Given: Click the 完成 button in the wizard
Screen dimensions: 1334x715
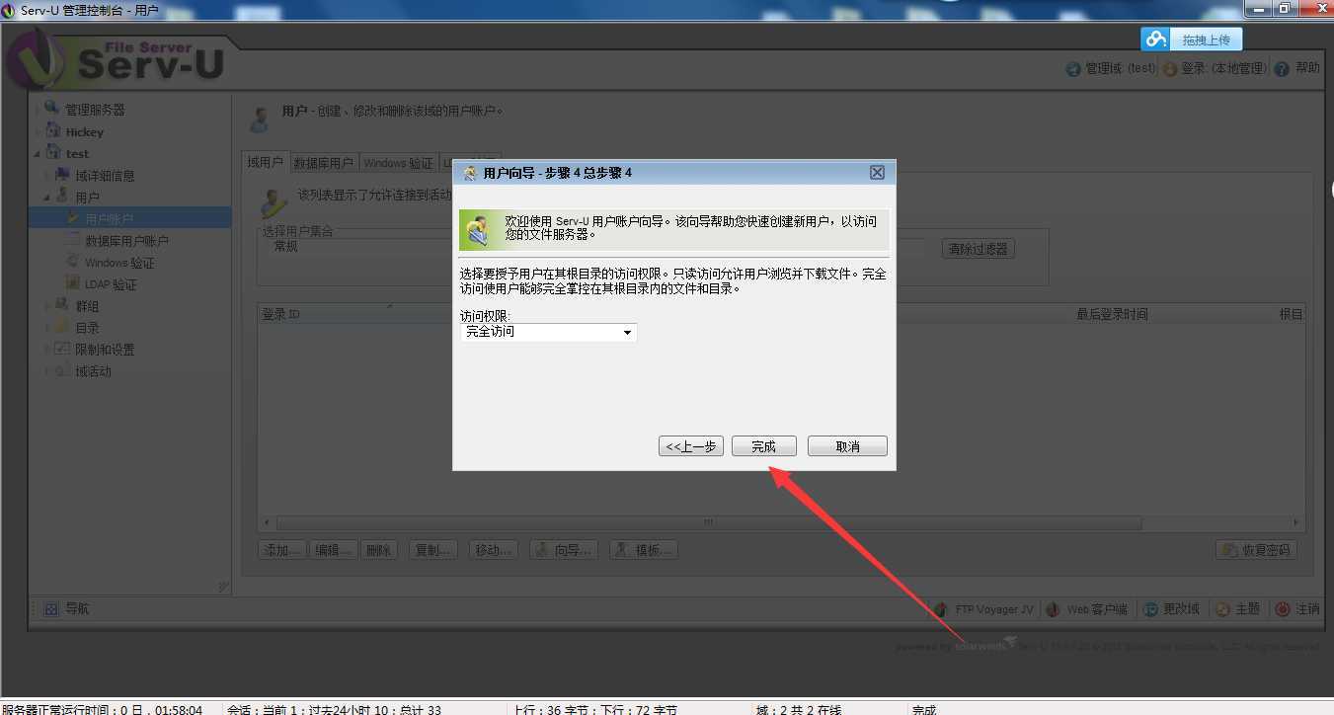Looking at the screenshot, I should click(763, 446).
